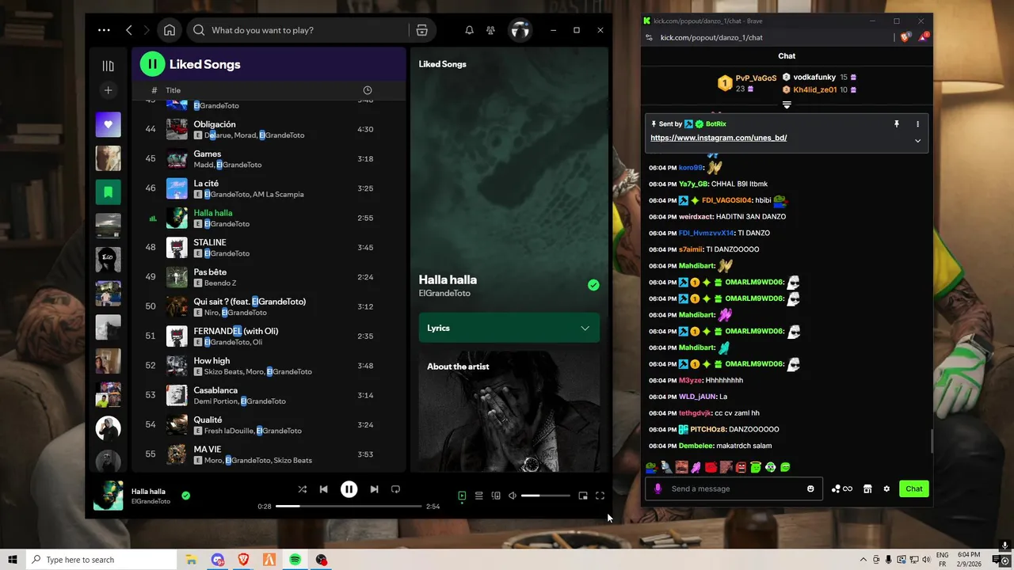1014x570 pixels.
Task: Open pinned Instagram link unes_bd
Action: pos(719,138)
